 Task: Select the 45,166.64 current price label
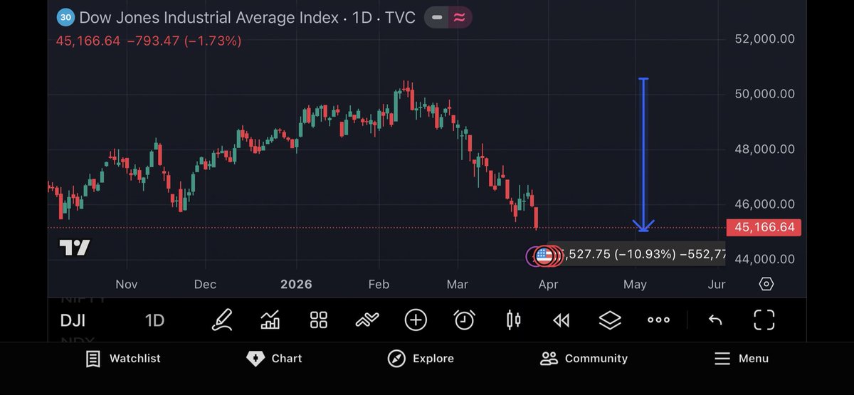click(764, 228)
